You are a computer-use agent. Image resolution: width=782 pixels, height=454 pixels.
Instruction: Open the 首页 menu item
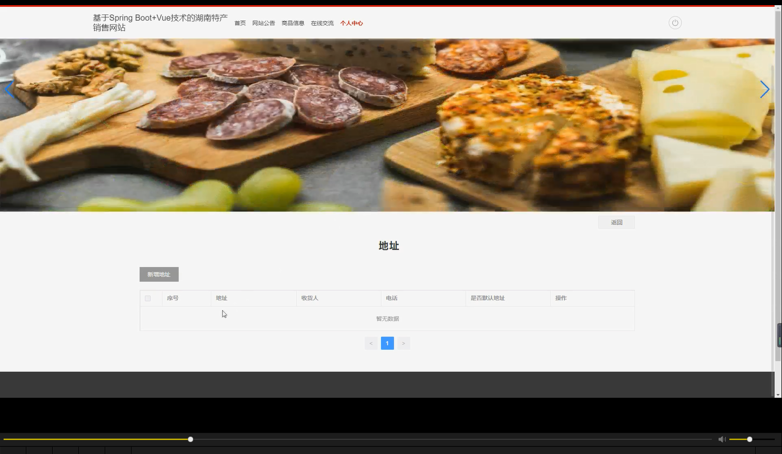click(x=240, y=23)
